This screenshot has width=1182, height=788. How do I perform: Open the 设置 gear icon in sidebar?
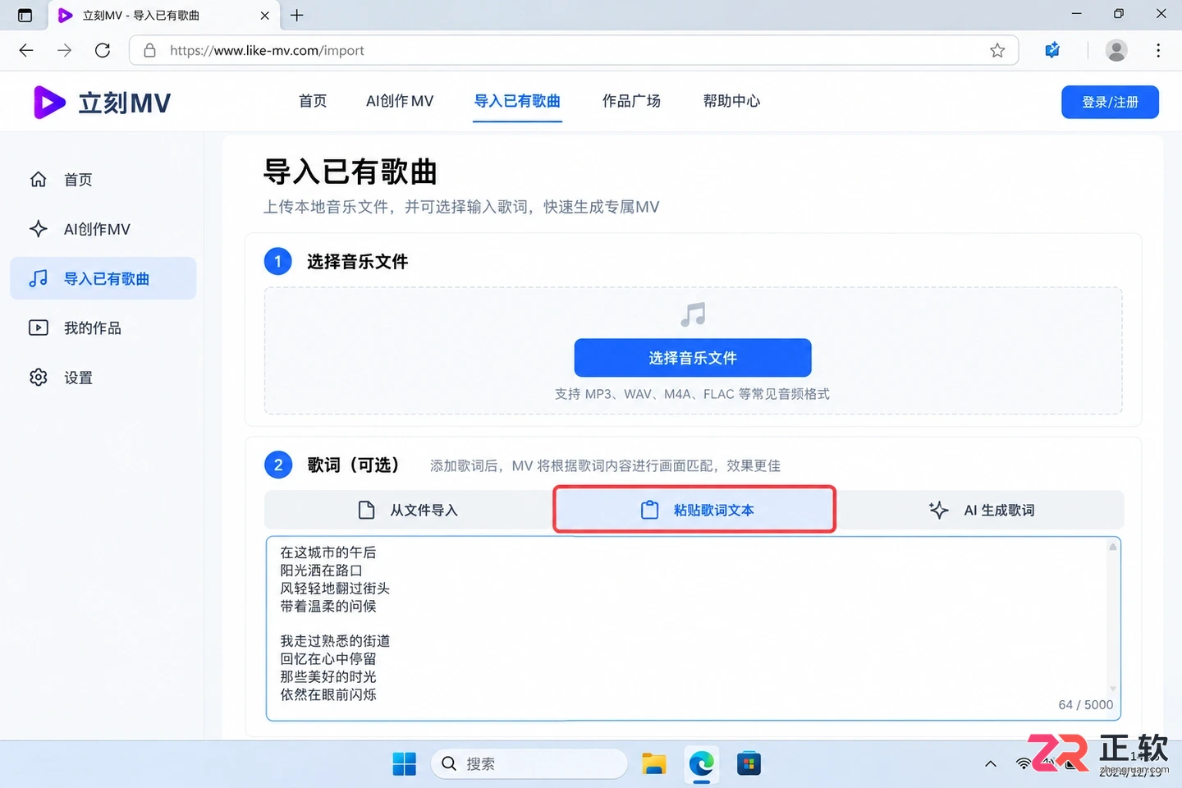point(39,378)
